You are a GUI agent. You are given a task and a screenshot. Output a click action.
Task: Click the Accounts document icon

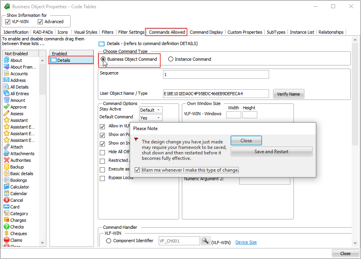click(x=6, y=74)
